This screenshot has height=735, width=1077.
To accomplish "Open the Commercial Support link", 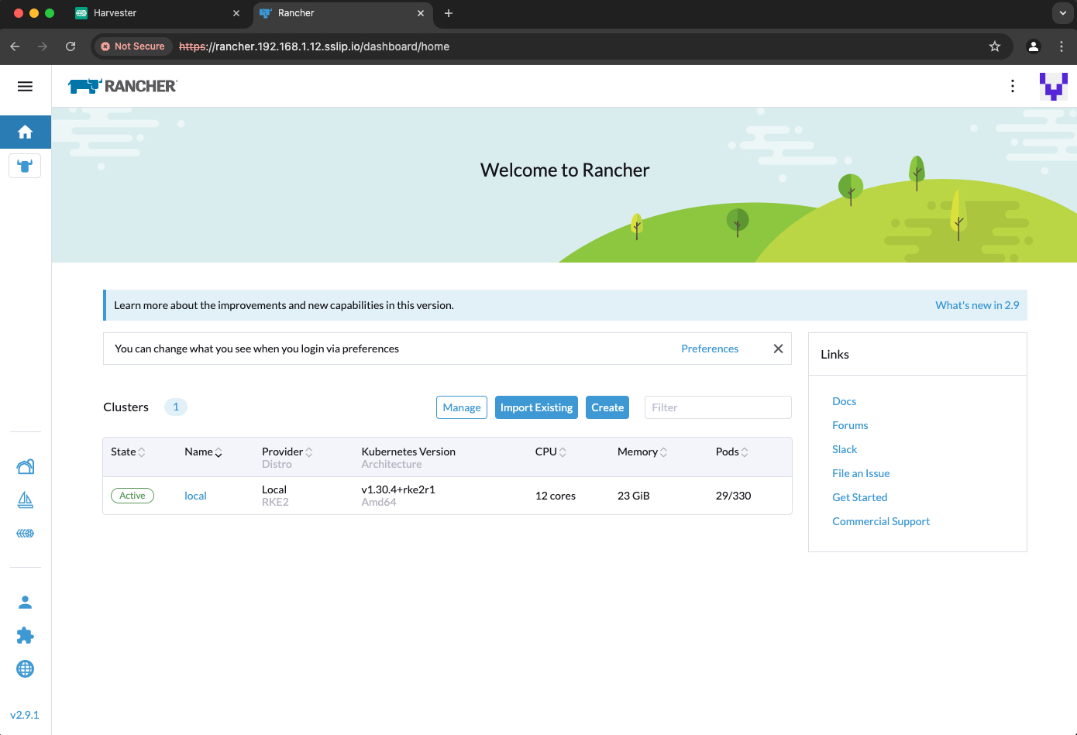I will coord(881,521).
